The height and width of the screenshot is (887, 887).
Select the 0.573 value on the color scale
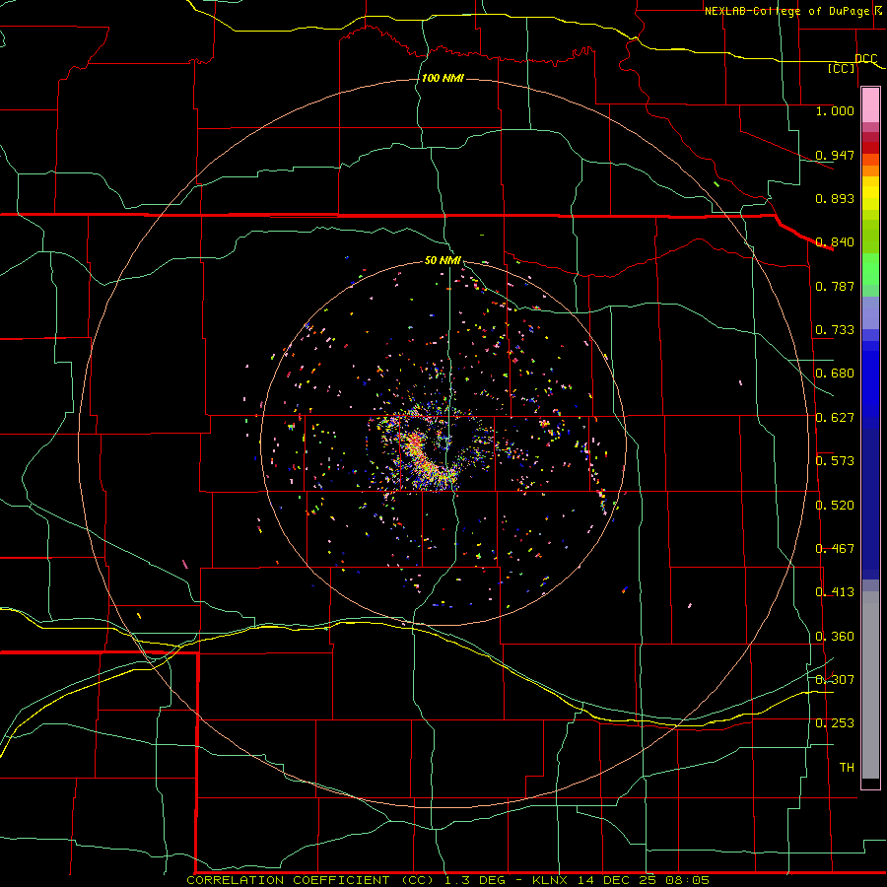[835, 461]
